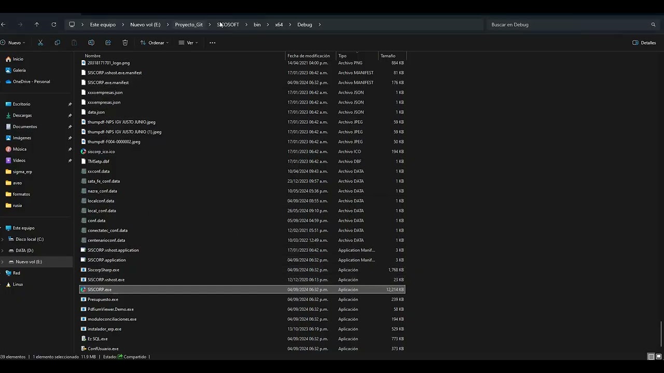Refresh the current folder
Viewport: 664px width, 373px height.
pyautogui.click(x=53, y=24)
